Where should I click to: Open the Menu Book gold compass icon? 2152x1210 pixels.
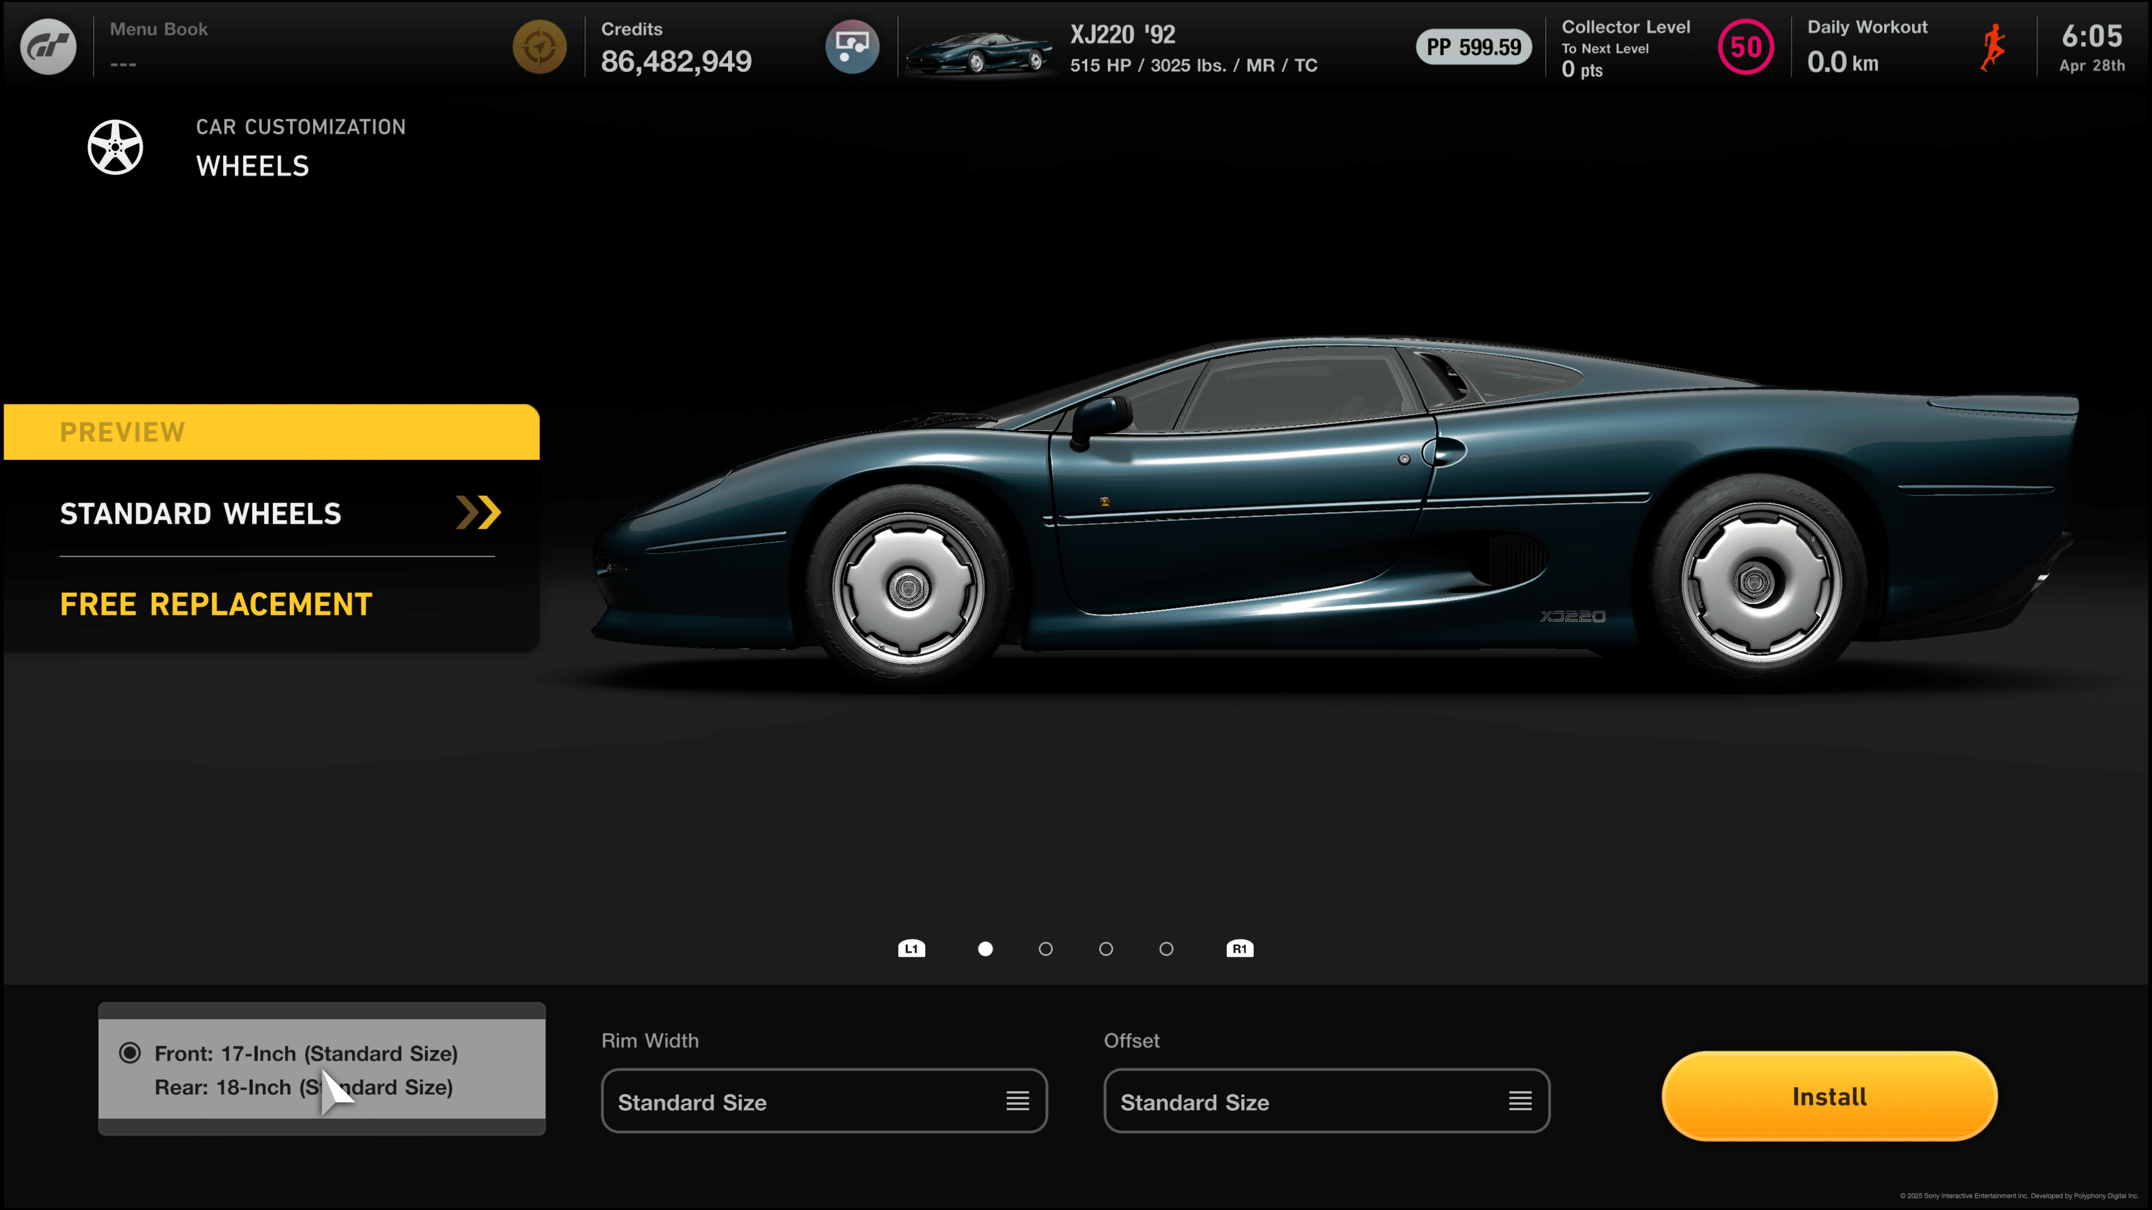540,46
